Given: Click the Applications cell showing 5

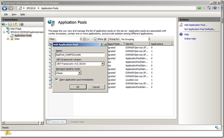Looking at the screenshot, I should point(152,73).
